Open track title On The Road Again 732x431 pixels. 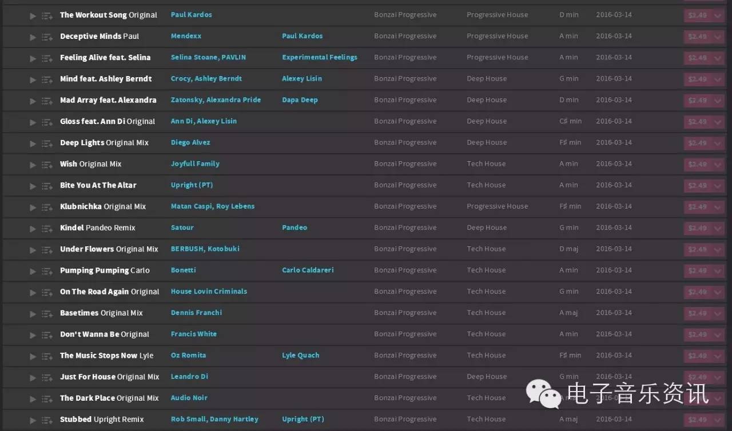pyautogui.click(x=94, y=292)
